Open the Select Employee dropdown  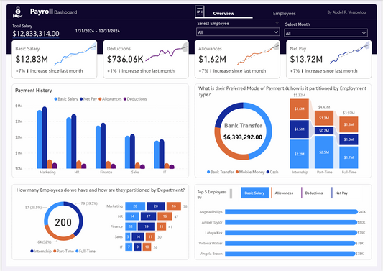point(238,32)
